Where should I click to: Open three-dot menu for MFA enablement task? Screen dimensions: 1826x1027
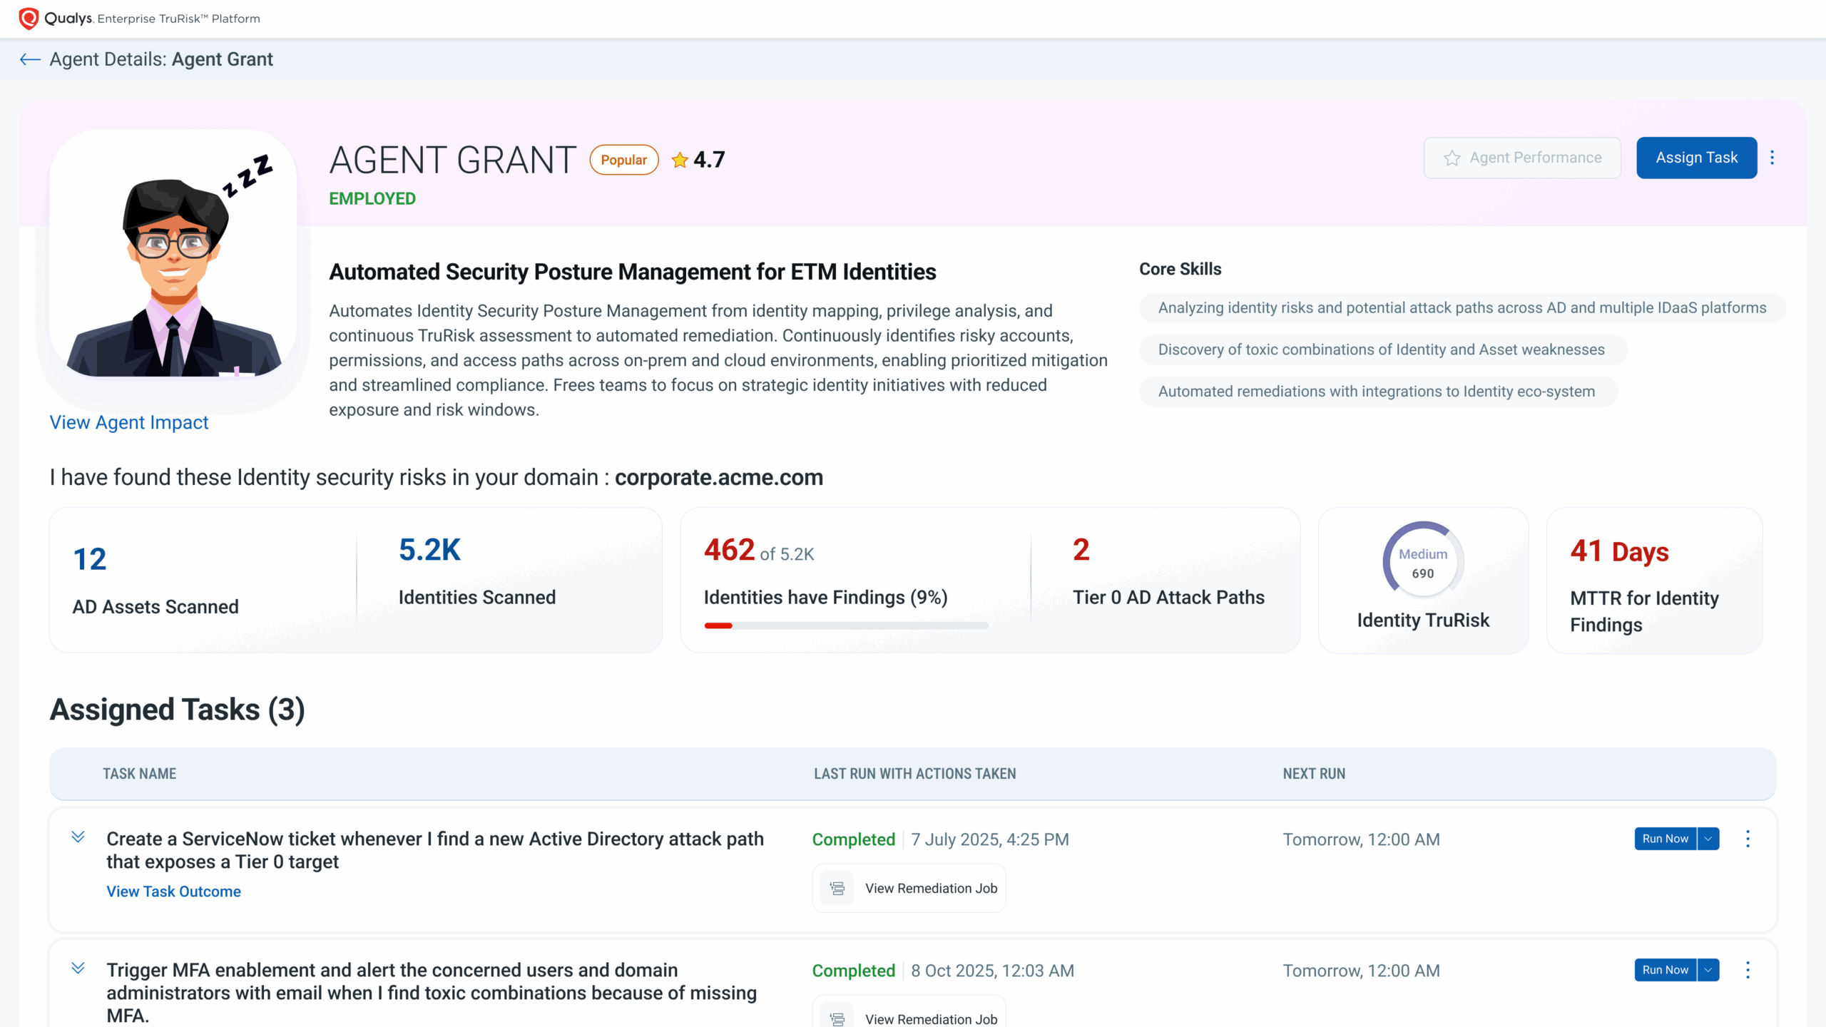(1748, 970)
